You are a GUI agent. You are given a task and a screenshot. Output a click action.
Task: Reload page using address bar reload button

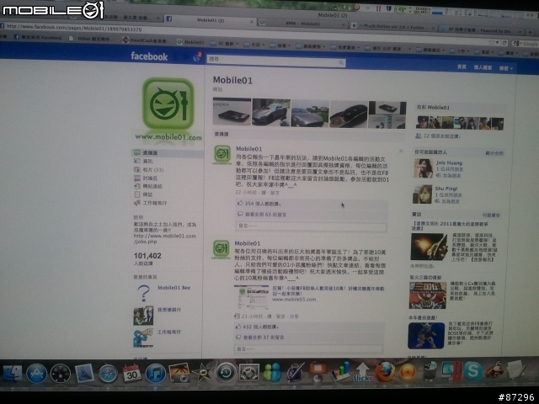click(504, 43)
